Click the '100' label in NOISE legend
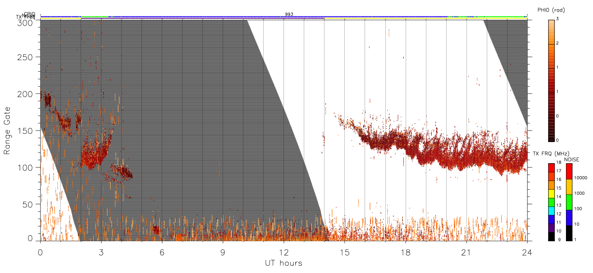Image resolution: width=593 pixels, height=273 pixels. [579, 209]
